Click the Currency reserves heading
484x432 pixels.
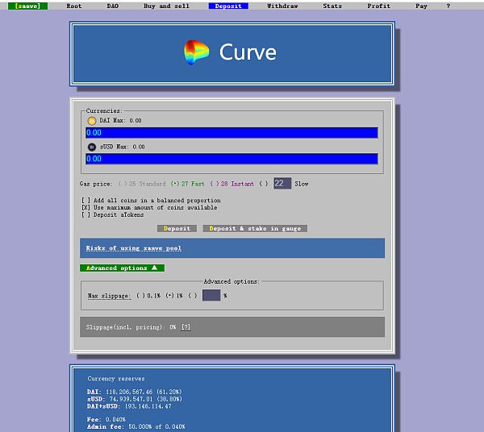[x=116, y=379]
